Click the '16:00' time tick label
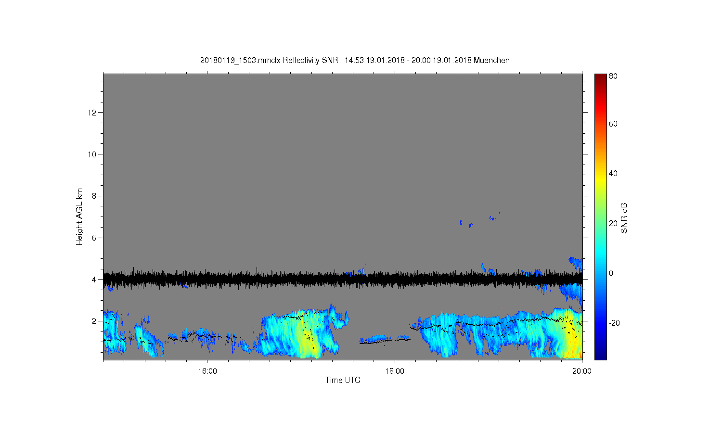Viewport: 722px width, 433px height. (x=207, y=371)
